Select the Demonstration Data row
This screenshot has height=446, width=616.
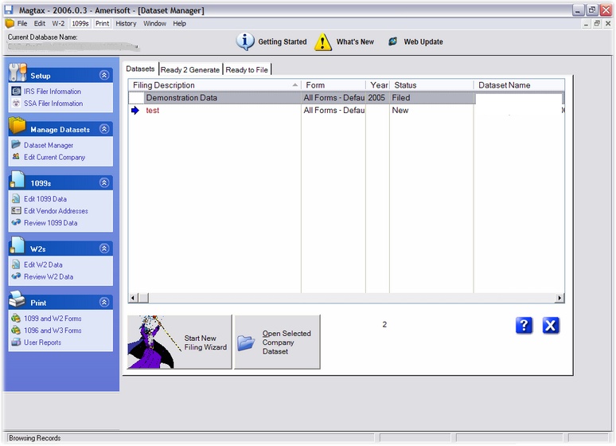[x=181, y=98]
